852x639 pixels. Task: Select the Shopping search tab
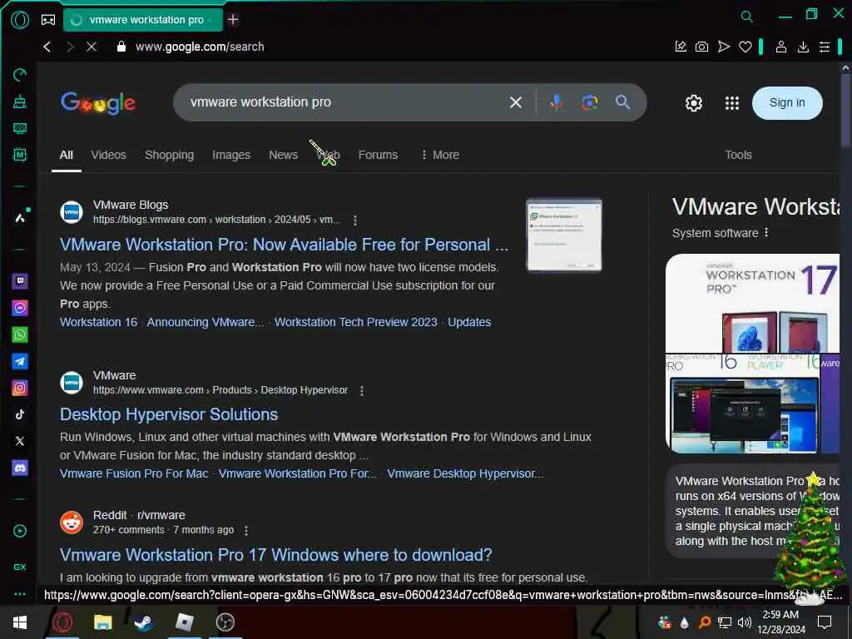click(169, 155)
